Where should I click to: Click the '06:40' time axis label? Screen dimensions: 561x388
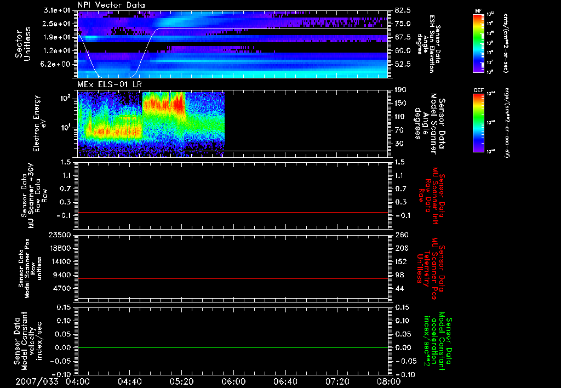coord(285,381)
